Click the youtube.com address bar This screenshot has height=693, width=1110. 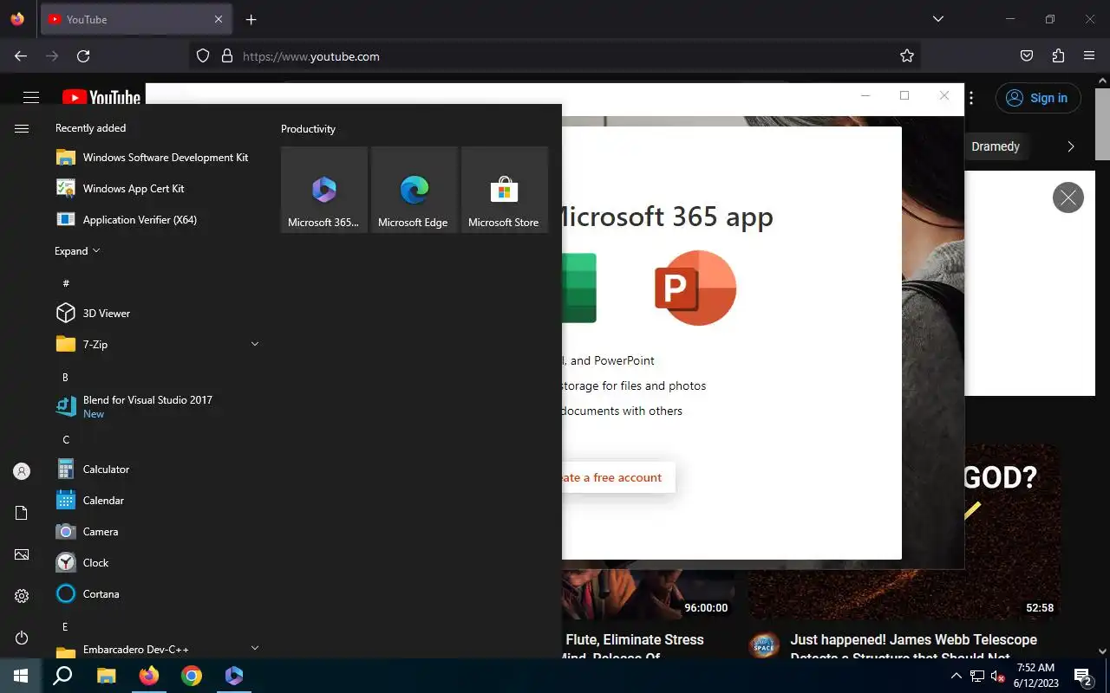[555, 56]
